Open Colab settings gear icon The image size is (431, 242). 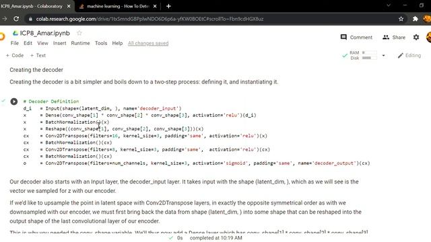(x=416, y=38)
